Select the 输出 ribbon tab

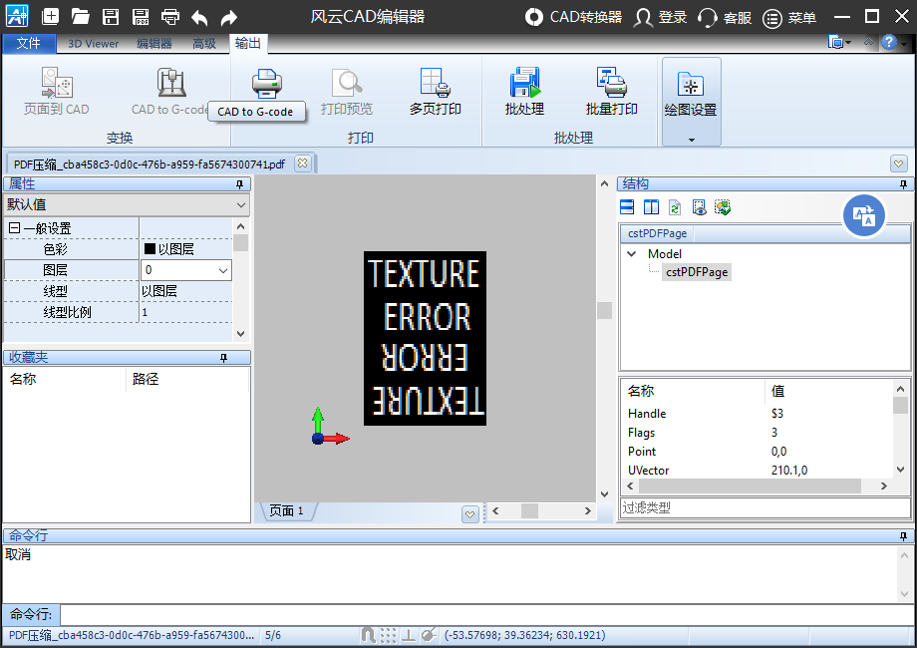coord(248,43)
